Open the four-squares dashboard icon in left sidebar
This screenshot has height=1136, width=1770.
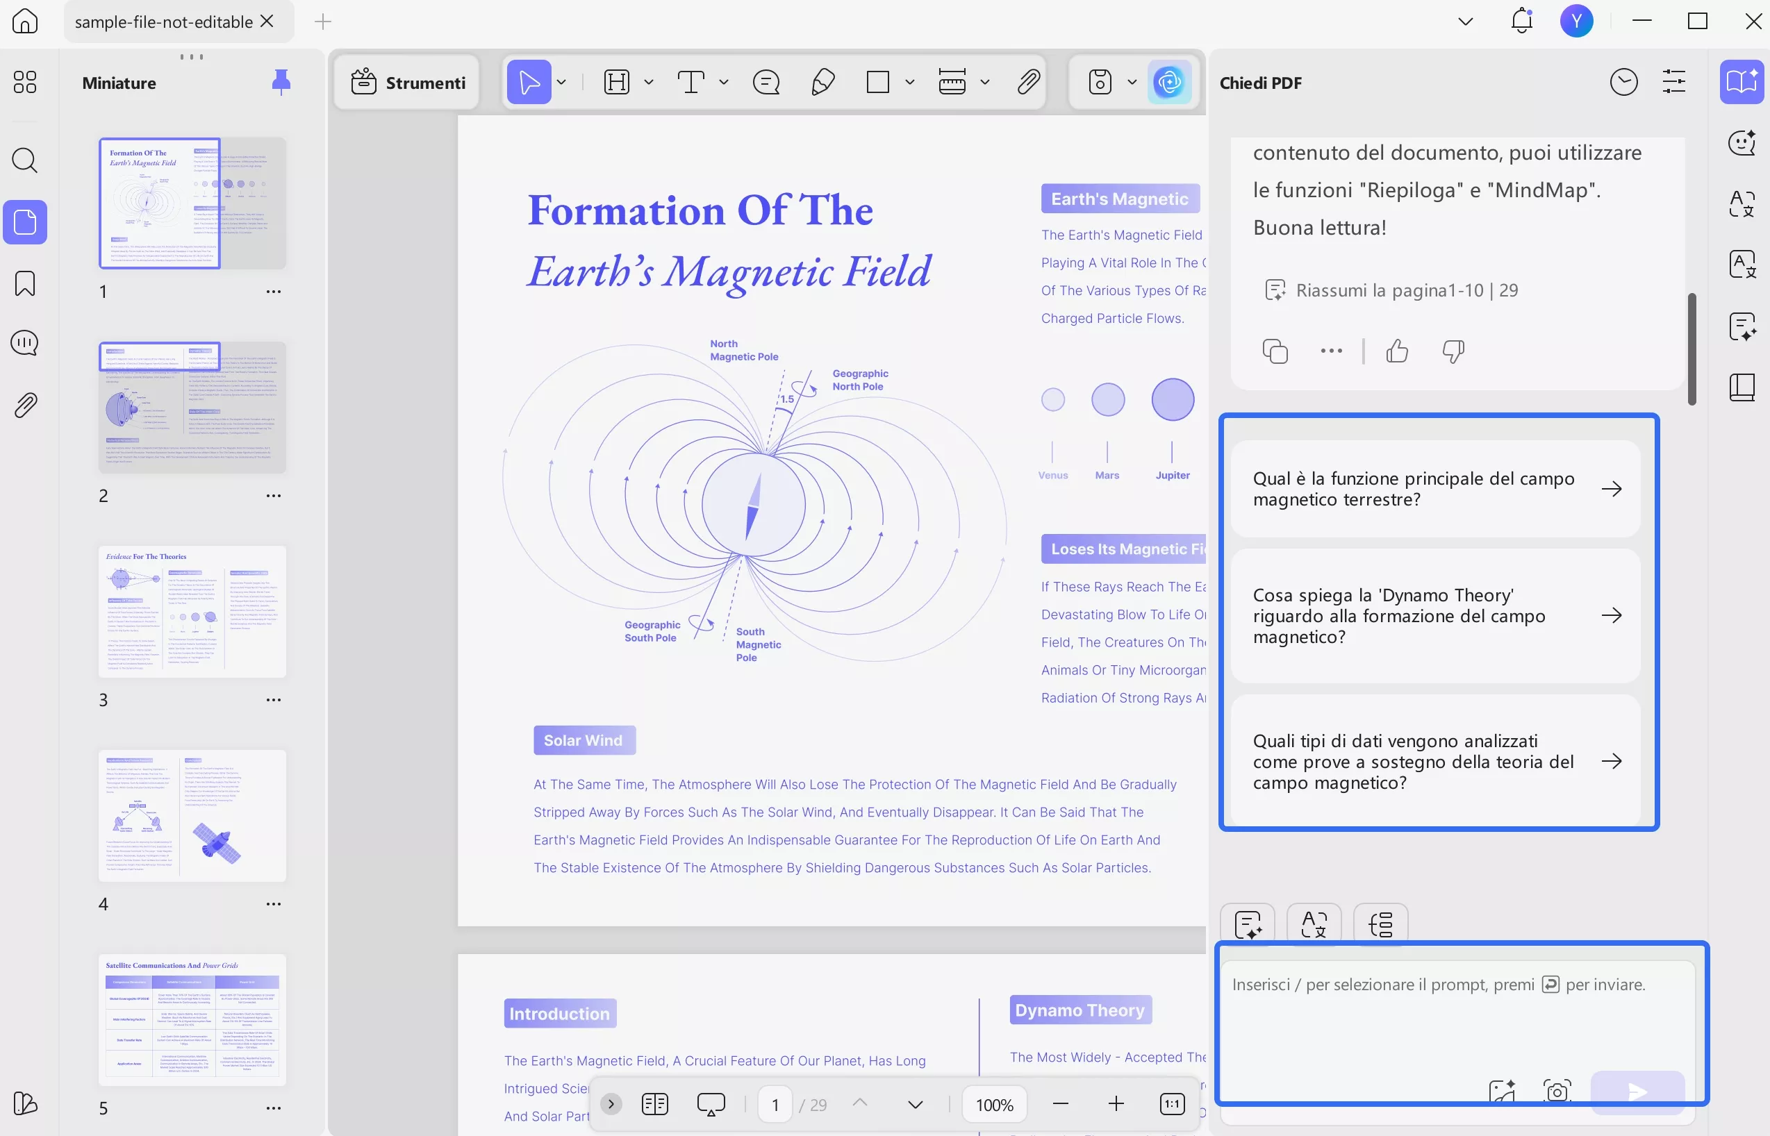(25, 82)
